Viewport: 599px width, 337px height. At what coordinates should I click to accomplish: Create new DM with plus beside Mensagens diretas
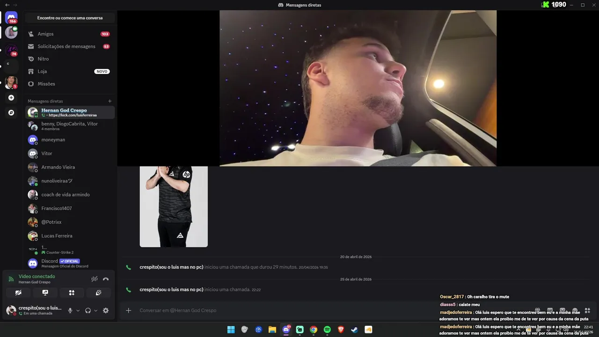click(x=110, y=101)
